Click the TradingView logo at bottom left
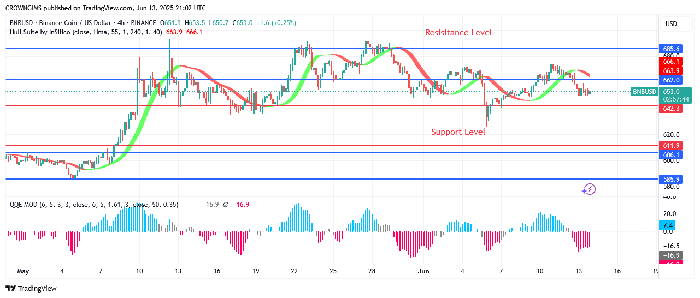This screenshot has height=298, width=700. click(x=31, y=288)
